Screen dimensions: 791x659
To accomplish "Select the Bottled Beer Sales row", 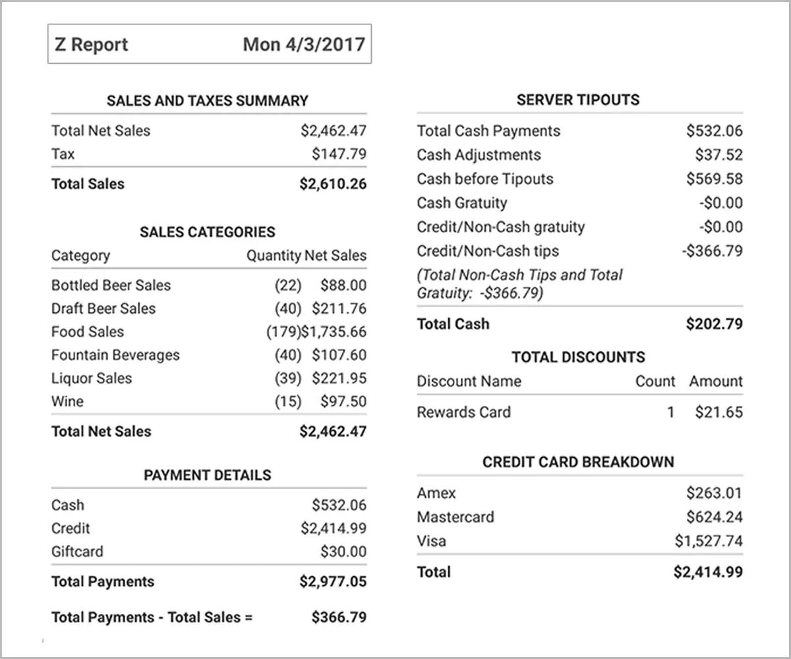I will tap(111, 285).
